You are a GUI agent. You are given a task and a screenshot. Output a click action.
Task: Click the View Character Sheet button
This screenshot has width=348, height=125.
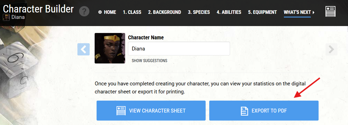click(x=151, y=111)
